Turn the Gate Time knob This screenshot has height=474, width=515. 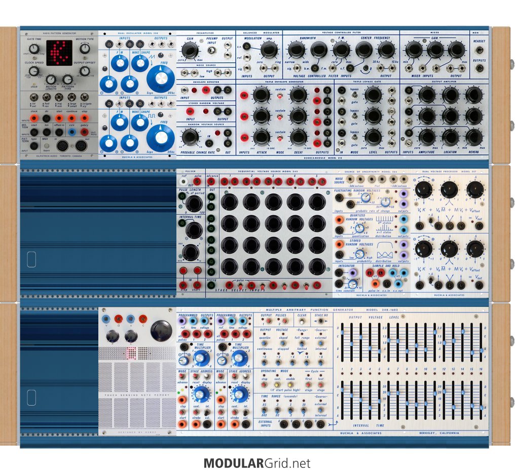tap(34, 49)
